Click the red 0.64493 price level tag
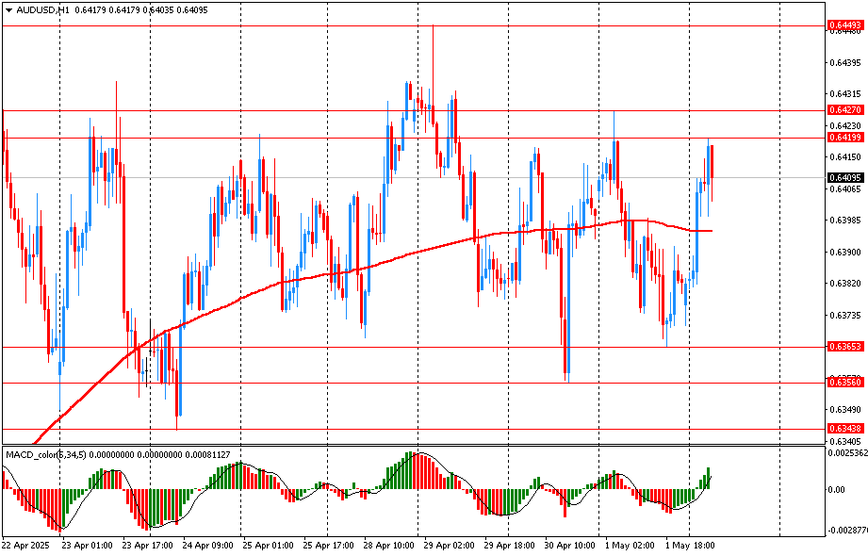This screenshot has height=556, width=868. point(844,25)
